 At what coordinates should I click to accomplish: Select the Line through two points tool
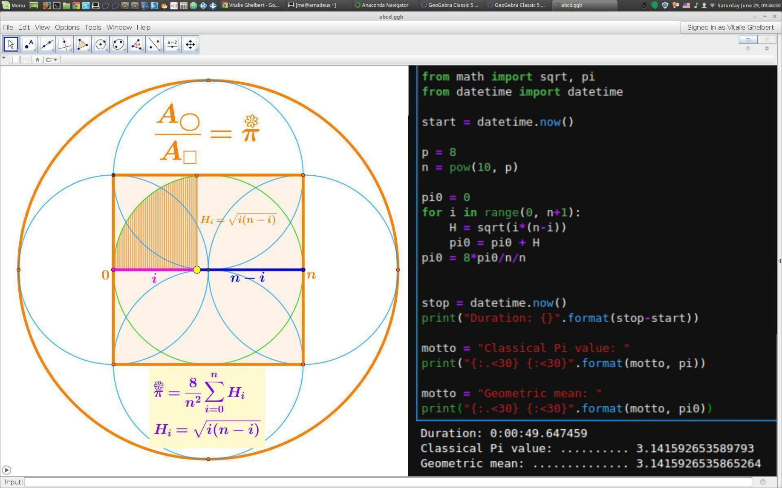point(46,44)
